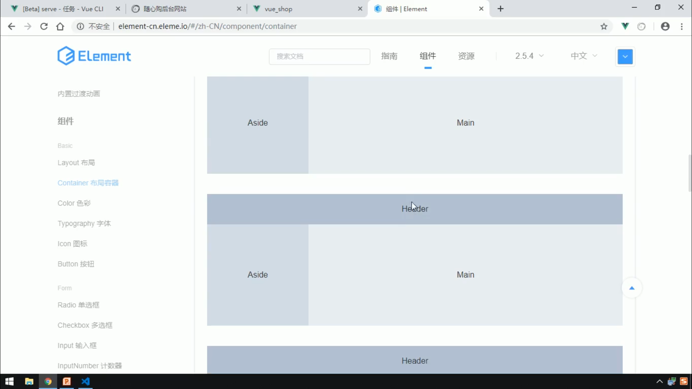The image size is (692, 389).
Task: Click the browser address bar URL
Action: pyautogui.click(x=208, y=26)
